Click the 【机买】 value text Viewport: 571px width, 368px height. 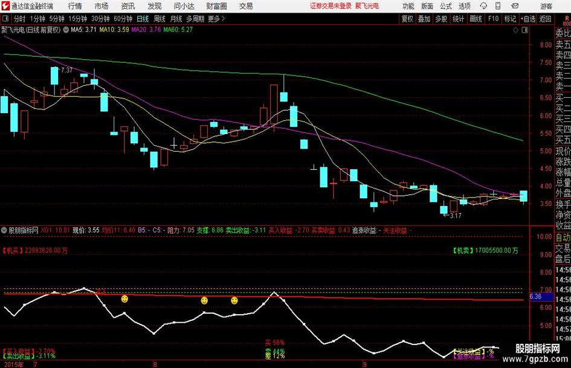point(35,251)
